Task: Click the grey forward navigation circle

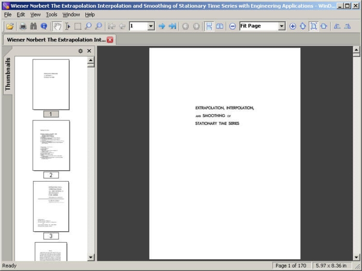Action: [196, 26]
